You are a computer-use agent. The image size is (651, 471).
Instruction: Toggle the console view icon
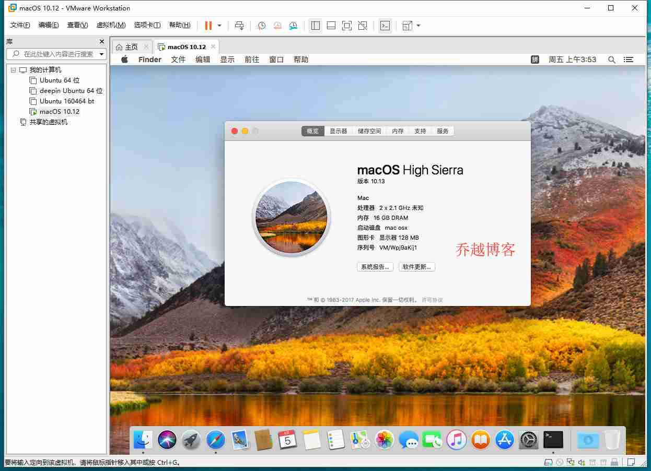(x=385, y=26)
